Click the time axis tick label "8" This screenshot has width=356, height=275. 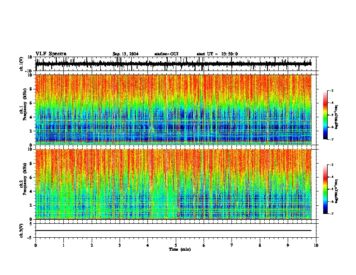pyautogui.click(x=260, y=245)
